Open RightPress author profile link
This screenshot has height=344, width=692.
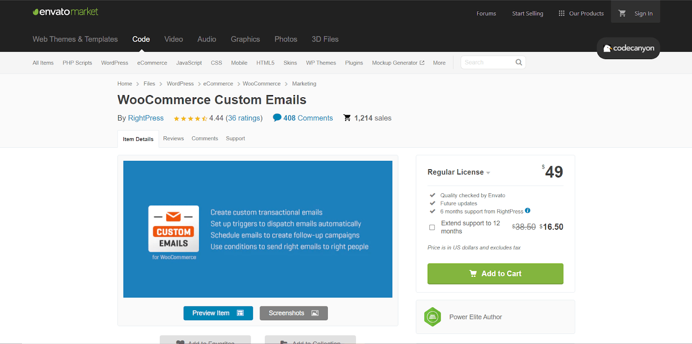point(146,118)
